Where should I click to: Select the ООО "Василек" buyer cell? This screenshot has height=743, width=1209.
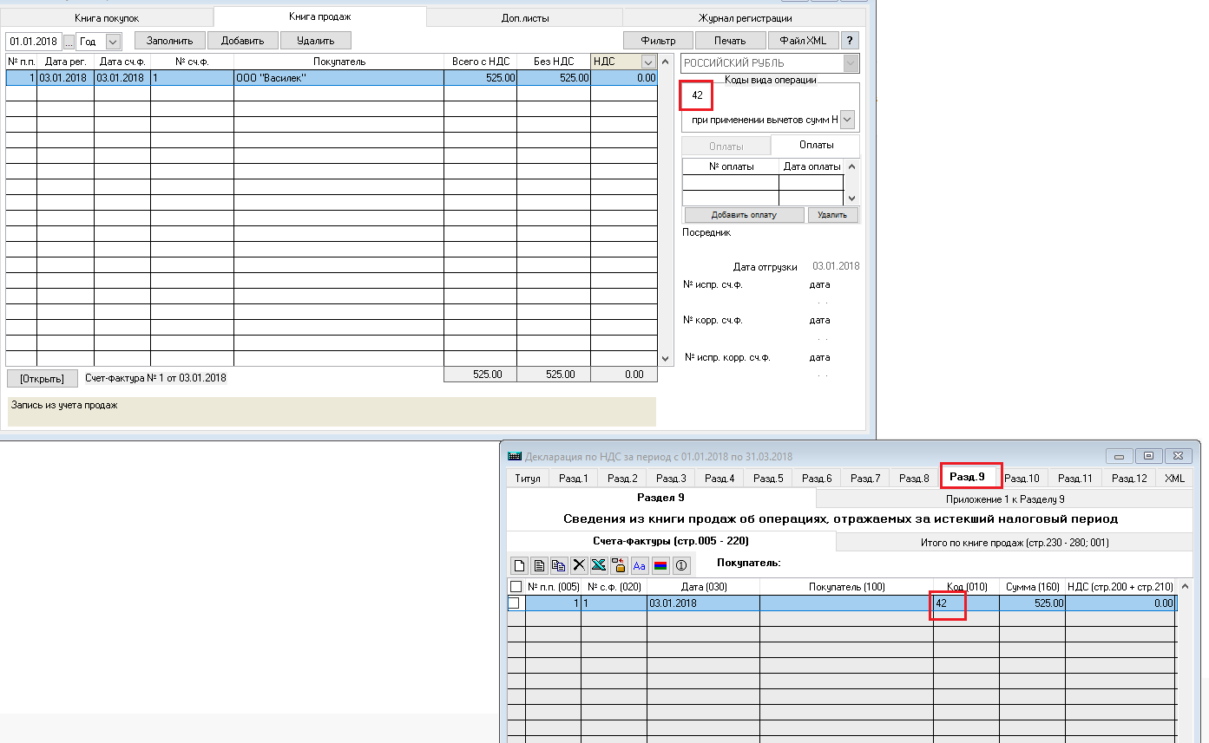coord(338,78)
